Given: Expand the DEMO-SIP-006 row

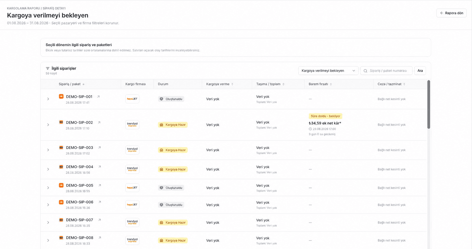Looking at the screenshot, I should [x=48, y=205].
